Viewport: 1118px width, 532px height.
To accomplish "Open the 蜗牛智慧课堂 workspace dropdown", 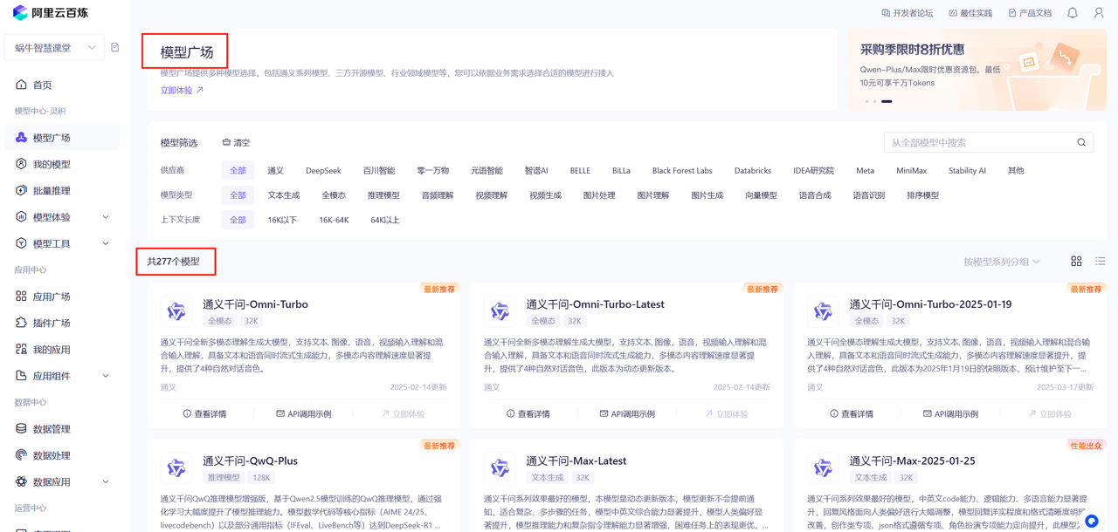I will [54, 48].
